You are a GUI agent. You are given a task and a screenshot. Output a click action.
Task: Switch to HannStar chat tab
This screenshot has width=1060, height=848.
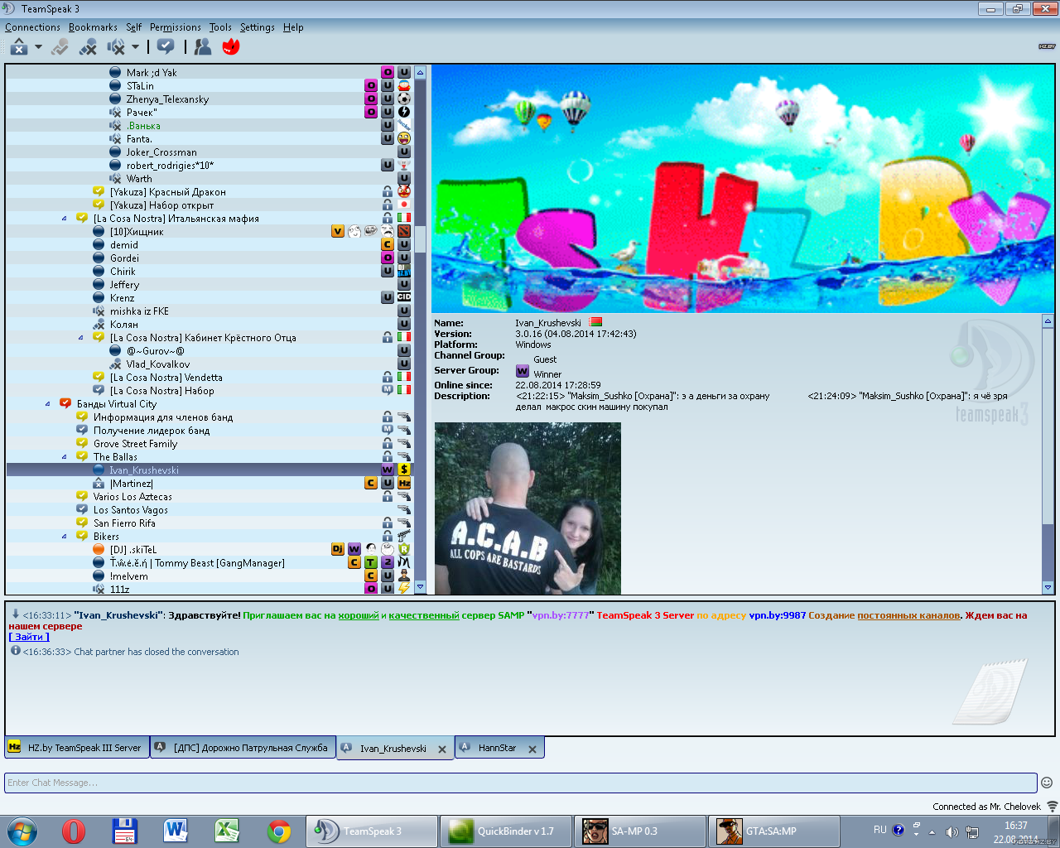click(499, 748)
